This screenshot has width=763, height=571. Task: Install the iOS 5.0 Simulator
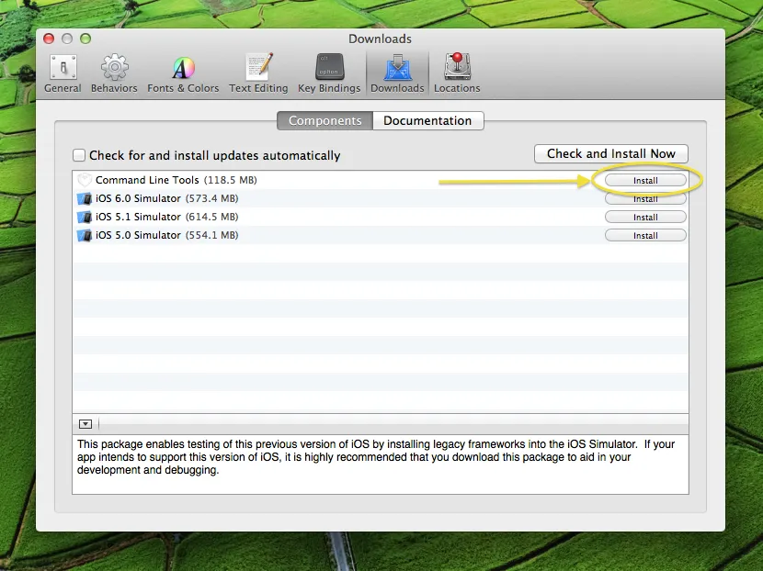pos(645,235)
